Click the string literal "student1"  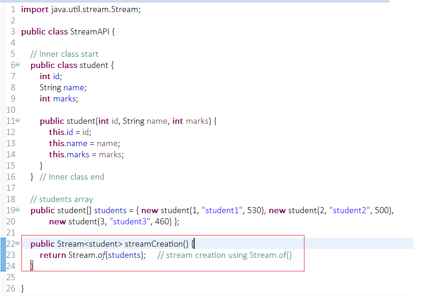pyautogui.click(x=222, y=210)
